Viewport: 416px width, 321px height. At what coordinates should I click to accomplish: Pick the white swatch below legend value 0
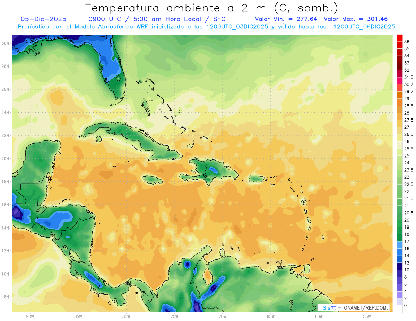[x=400, y=309]
